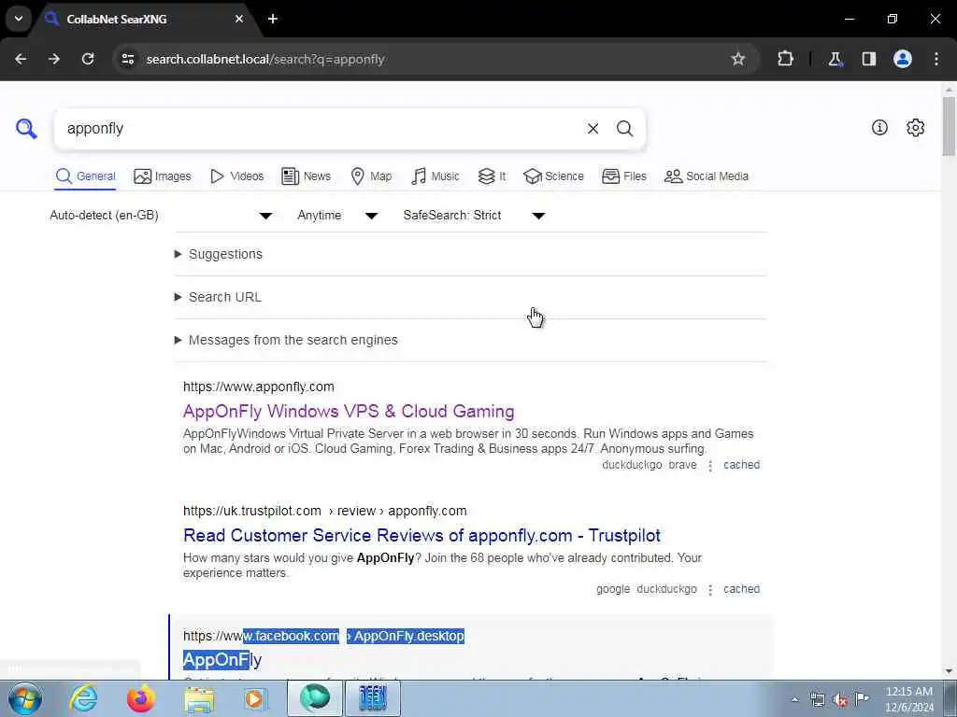Click the muted volume tray icon
This screenshot has height=717, width=957.
tap(840, 700)
